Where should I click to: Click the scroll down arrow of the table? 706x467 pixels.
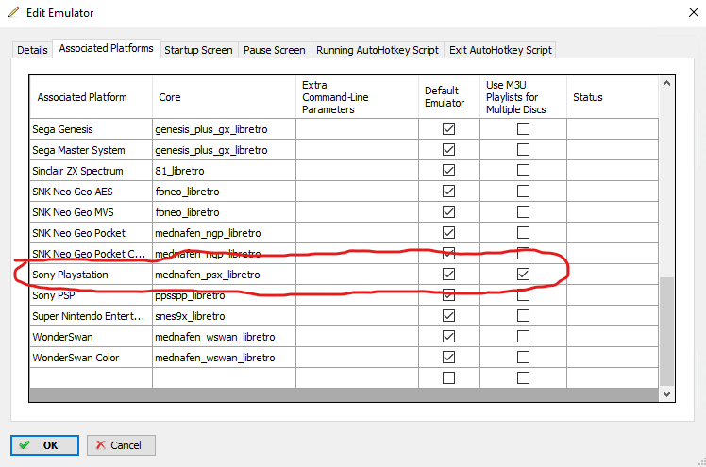666,393
